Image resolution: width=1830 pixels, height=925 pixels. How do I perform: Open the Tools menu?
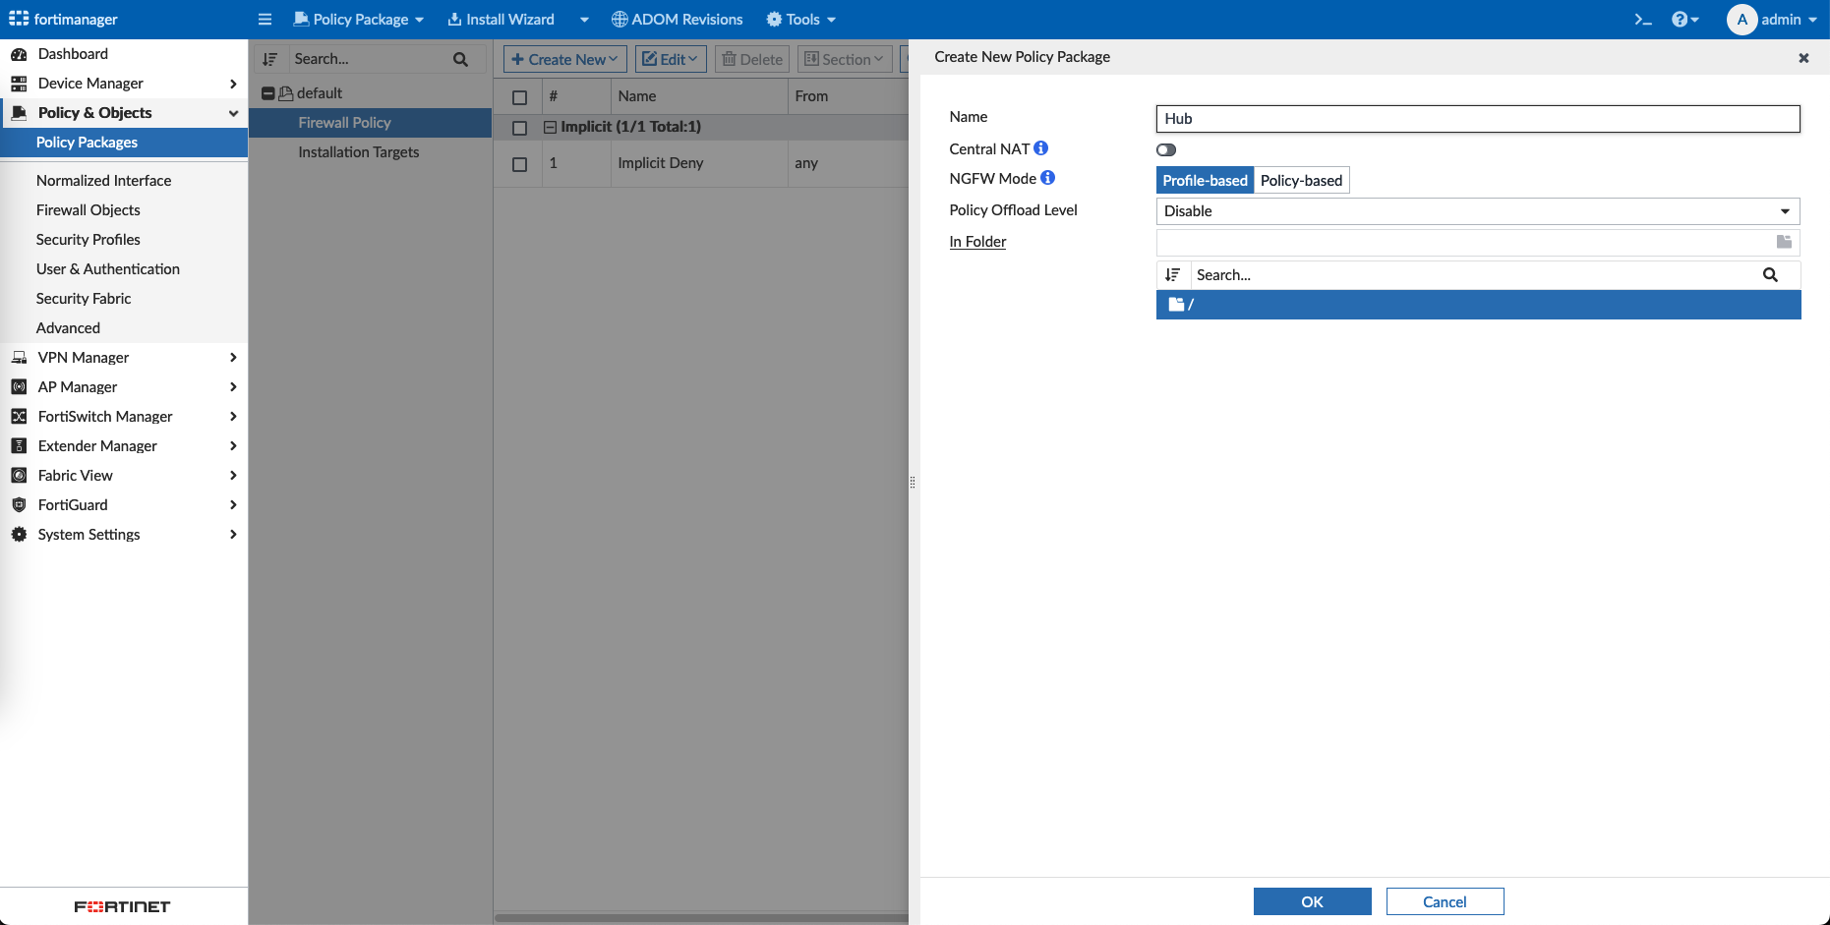tap(801, 20)
